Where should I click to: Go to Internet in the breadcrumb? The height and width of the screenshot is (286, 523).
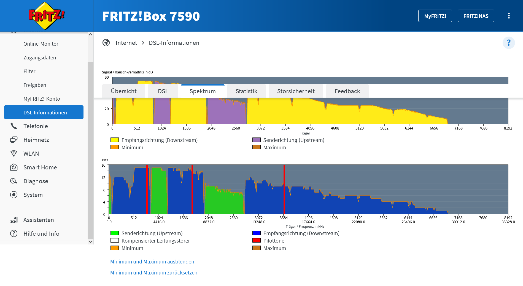[x=126, y=43]
